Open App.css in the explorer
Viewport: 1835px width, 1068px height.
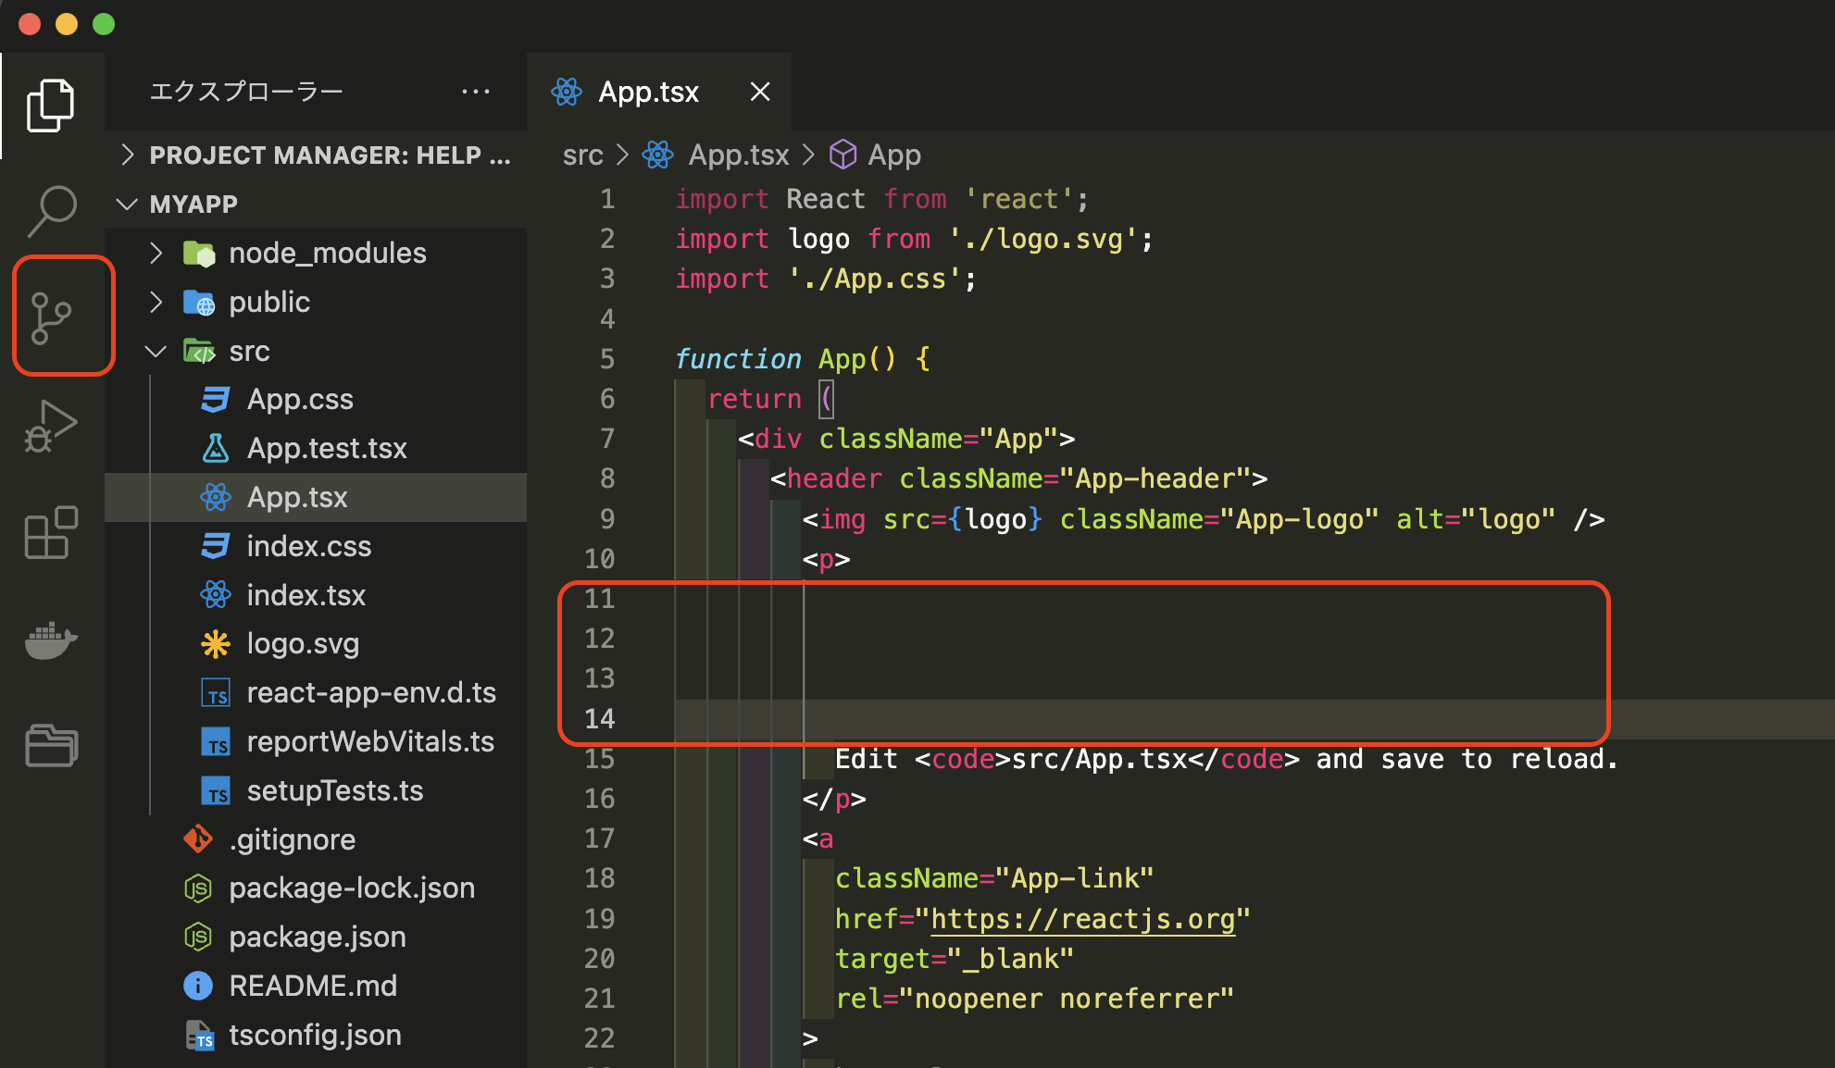coord(316,399)
